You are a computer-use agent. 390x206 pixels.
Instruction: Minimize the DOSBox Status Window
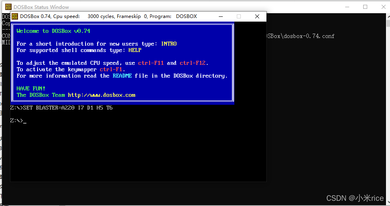pos(347,7)
